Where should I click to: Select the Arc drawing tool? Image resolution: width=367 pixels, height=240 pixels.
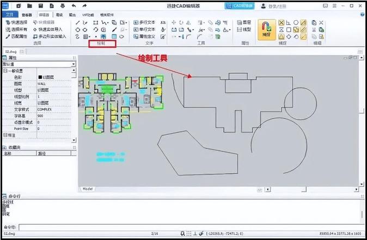point(95,30)
